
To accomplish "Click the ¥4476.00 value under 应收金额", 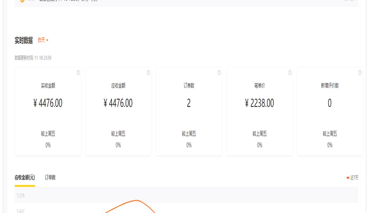I will [x=118, y=103].
